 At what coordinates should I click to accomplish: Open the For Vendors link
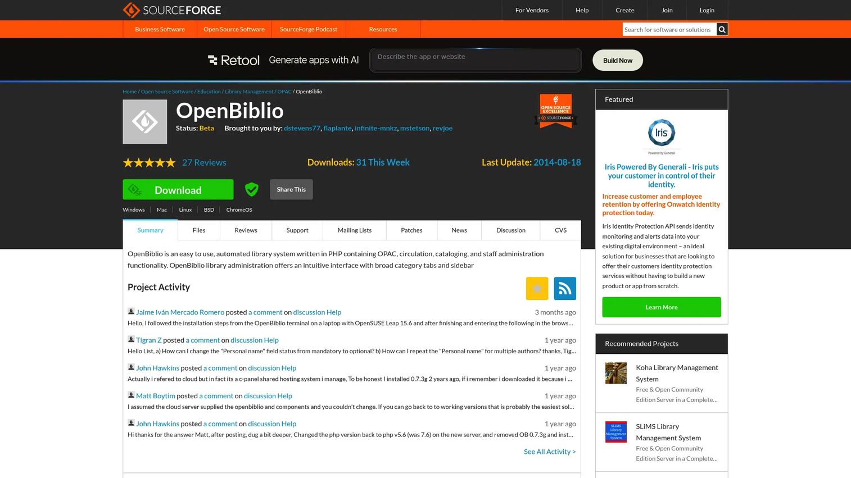(x=532, y=10)
